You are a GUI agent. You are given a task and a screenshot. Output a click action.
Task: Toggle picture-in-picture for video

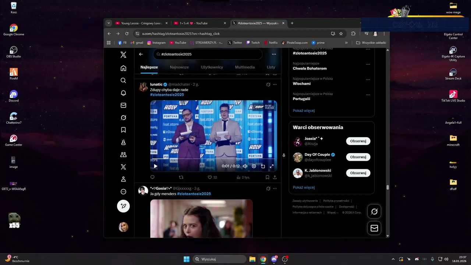click(263, 166)
